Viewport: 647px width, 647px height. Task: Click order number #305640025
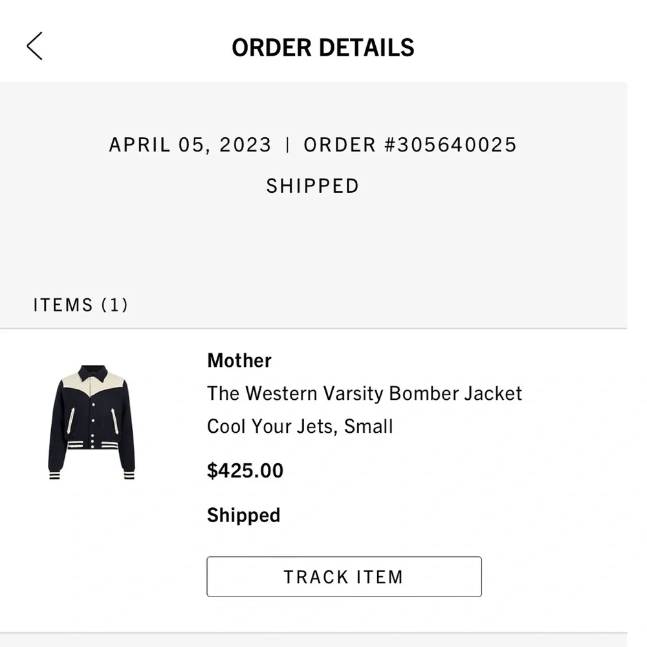[x=410, y=145]
